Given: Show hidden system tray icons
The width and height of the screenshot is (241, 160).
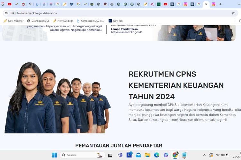Looking at the screenshot, I should [204, 155].
